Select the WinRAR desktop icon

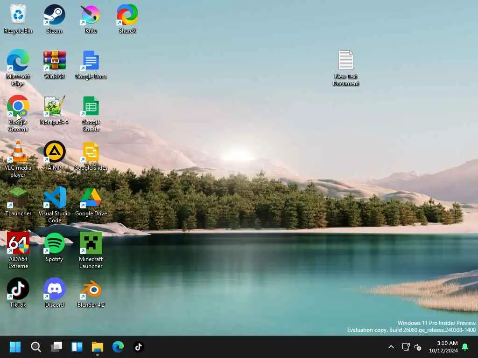point(54,64)
